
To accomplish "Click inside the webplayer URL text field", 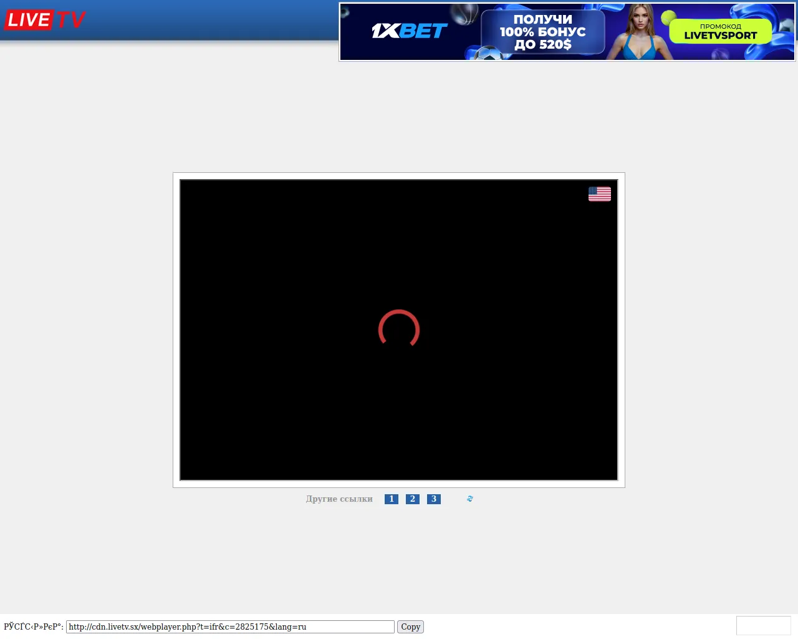I will pyautogui.click(x=230, y=627).
